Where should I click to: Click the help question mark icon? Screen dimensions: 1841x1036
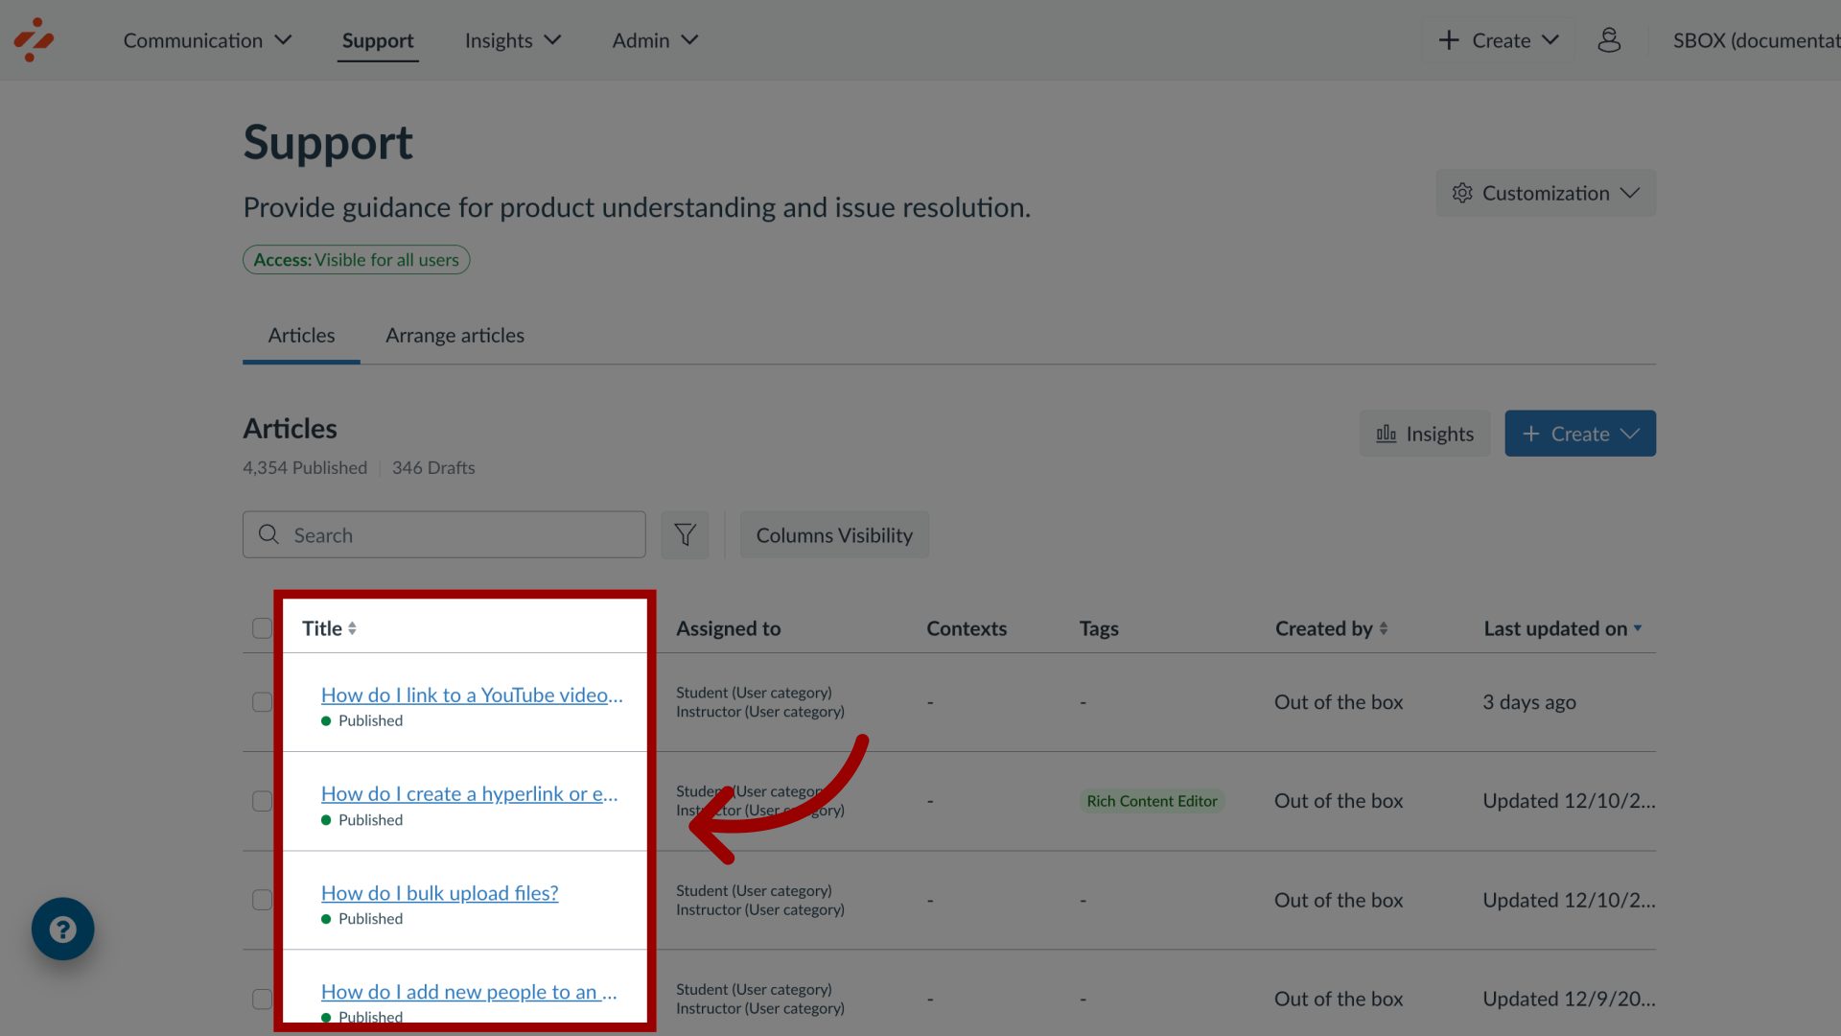pos(62,929)
